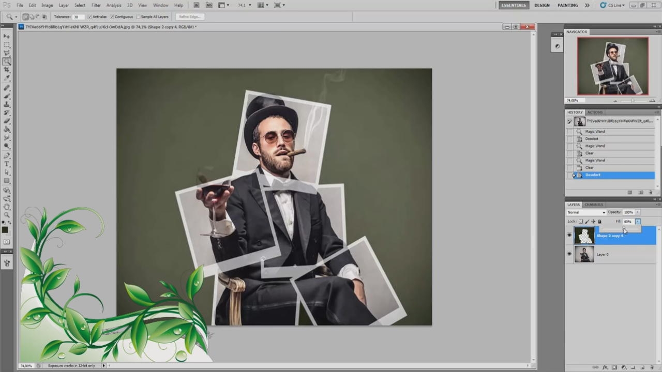The width and height of the screenshot is (662, 372).
Task: Open the blending mode dropdown
Action: click(586, 212)
